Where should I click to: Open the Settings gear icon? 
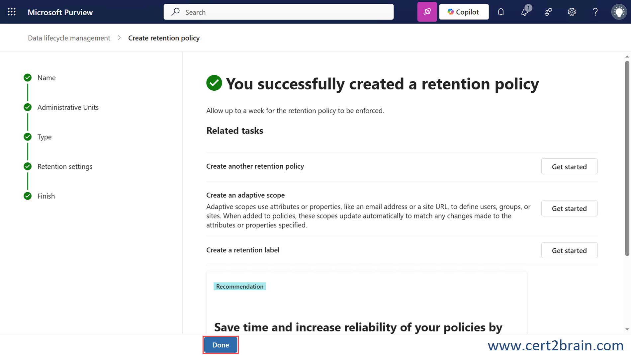click(572, 12)
